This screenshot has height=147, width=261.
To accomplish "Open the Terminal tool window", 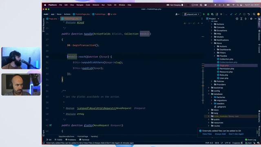I will pyautogui.click(x=84, y=140).
